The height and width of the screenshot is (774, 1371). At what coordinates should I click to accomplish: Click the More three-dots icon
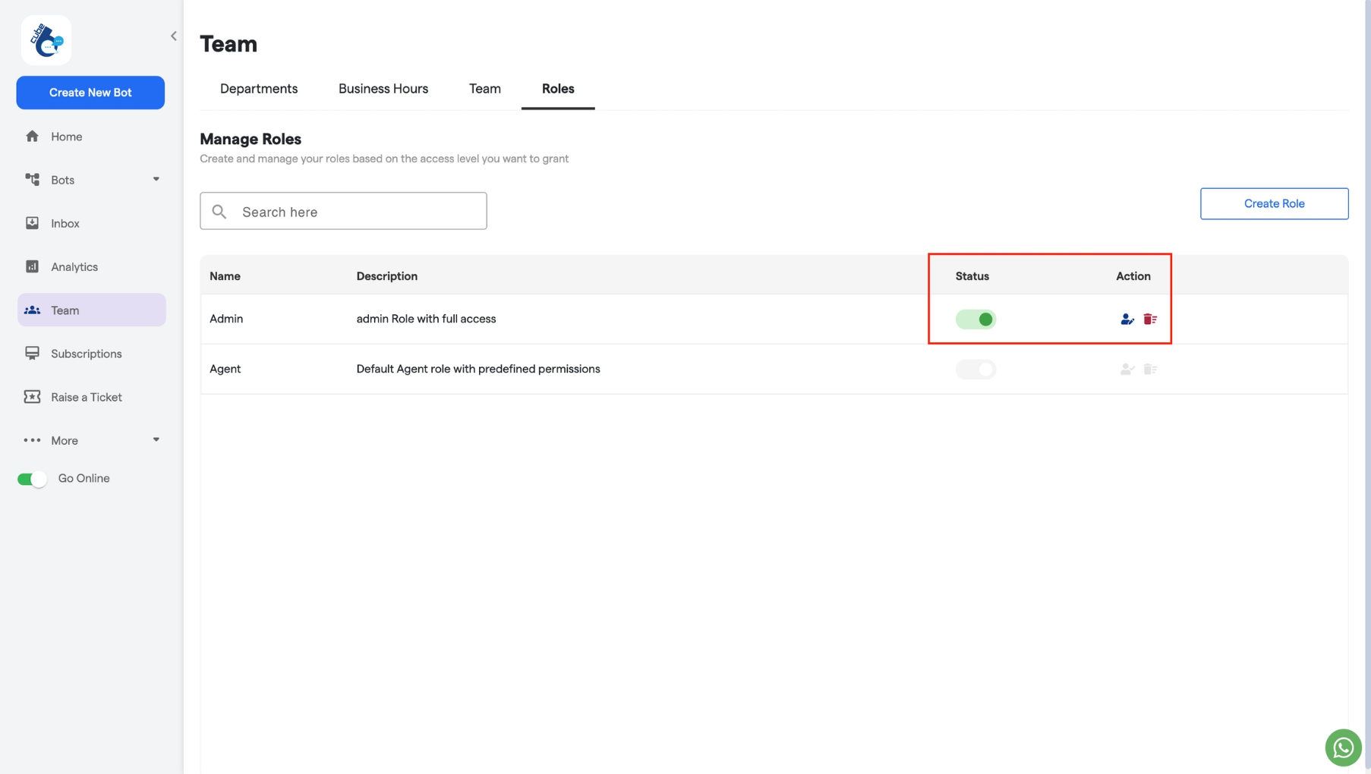32,440
